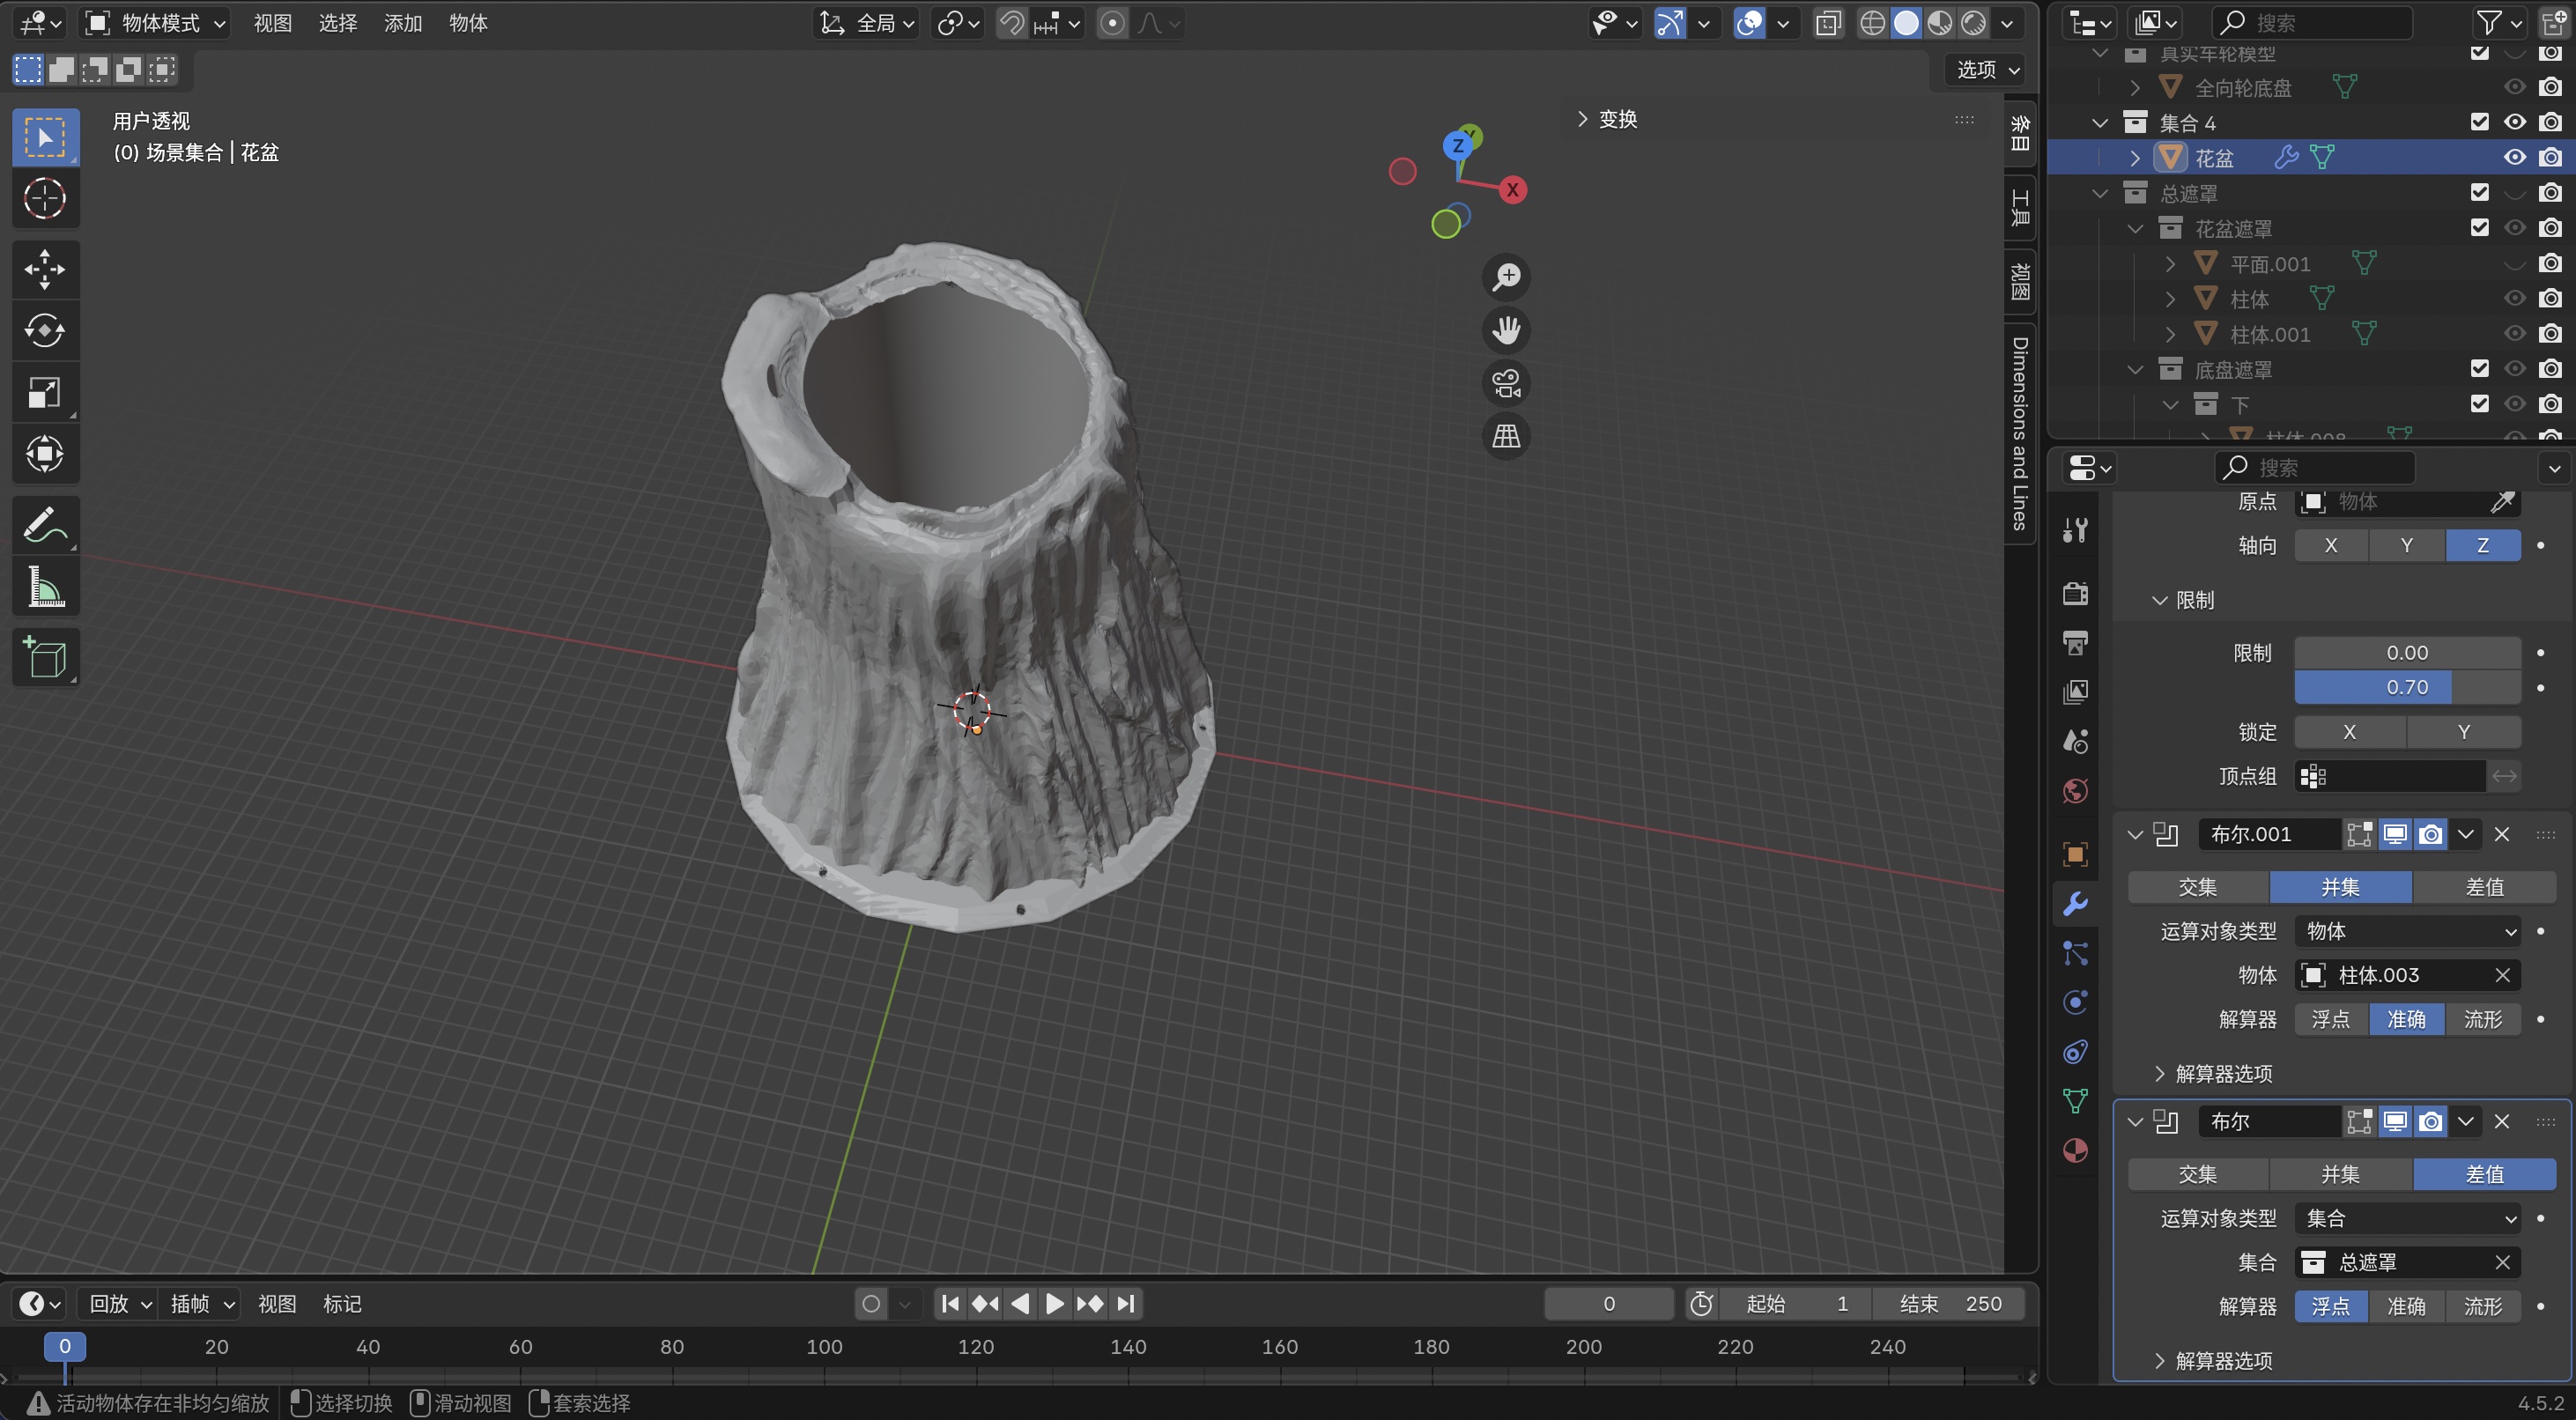Click 限制 upper value slider 0.70
This screenshot has height=1420, width=2576.
point(2406,687)
